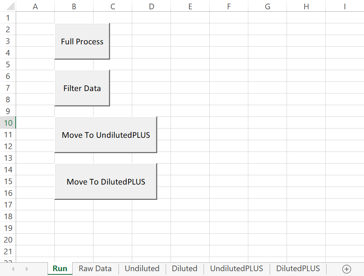Click the previous-sheet scroll arrow

coord(13,269)
